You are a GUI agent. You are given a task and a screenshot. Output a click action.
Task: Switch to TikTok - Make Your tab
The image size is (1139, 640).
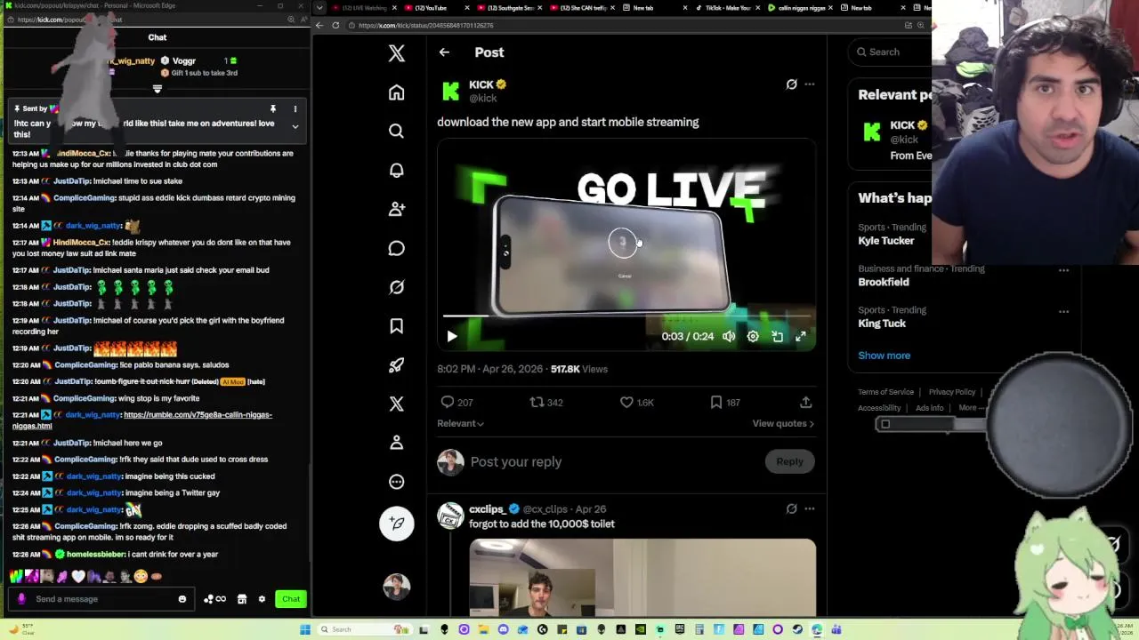click(727, 8)
